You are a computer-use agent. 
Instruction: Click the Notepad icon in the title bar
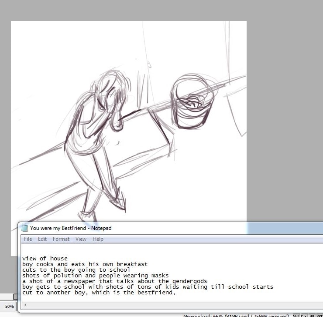tap(25, 228)
